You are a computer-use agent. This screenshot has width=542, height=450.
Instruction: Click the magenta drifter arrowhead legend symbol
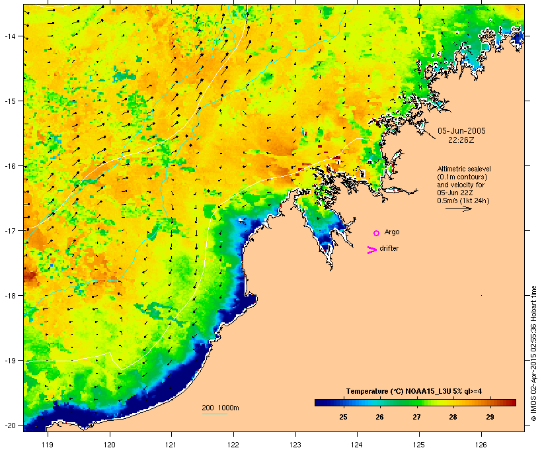pyautogui.click(x=372, y=250)
